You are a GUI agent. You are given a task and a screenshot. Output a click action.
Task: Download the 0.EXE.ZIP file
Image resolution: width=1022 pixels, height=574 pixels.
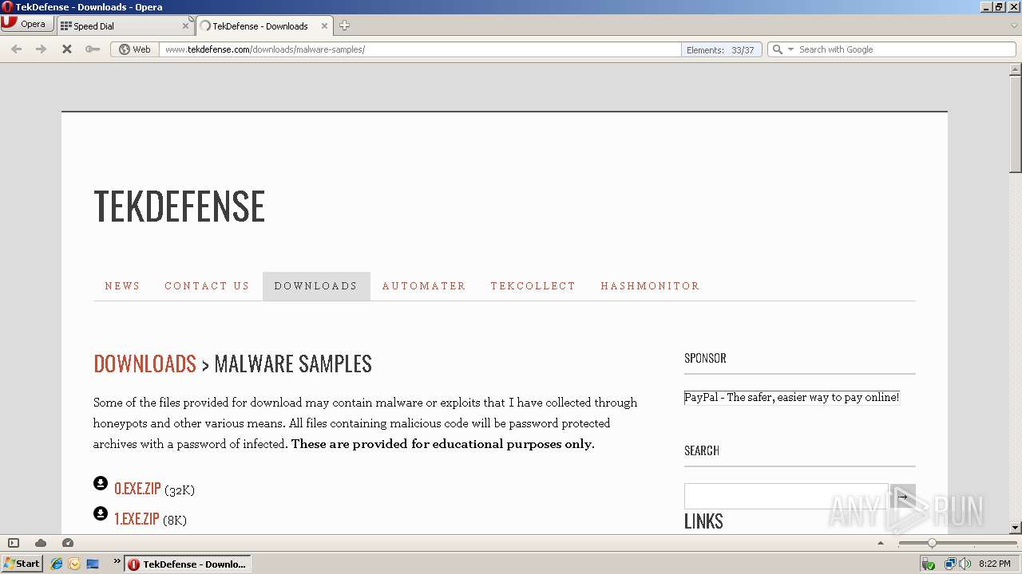click(137, 489)
